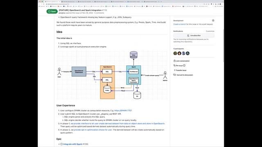
Task: Click the Development sidebar label
Action: [x=178, y=20]
